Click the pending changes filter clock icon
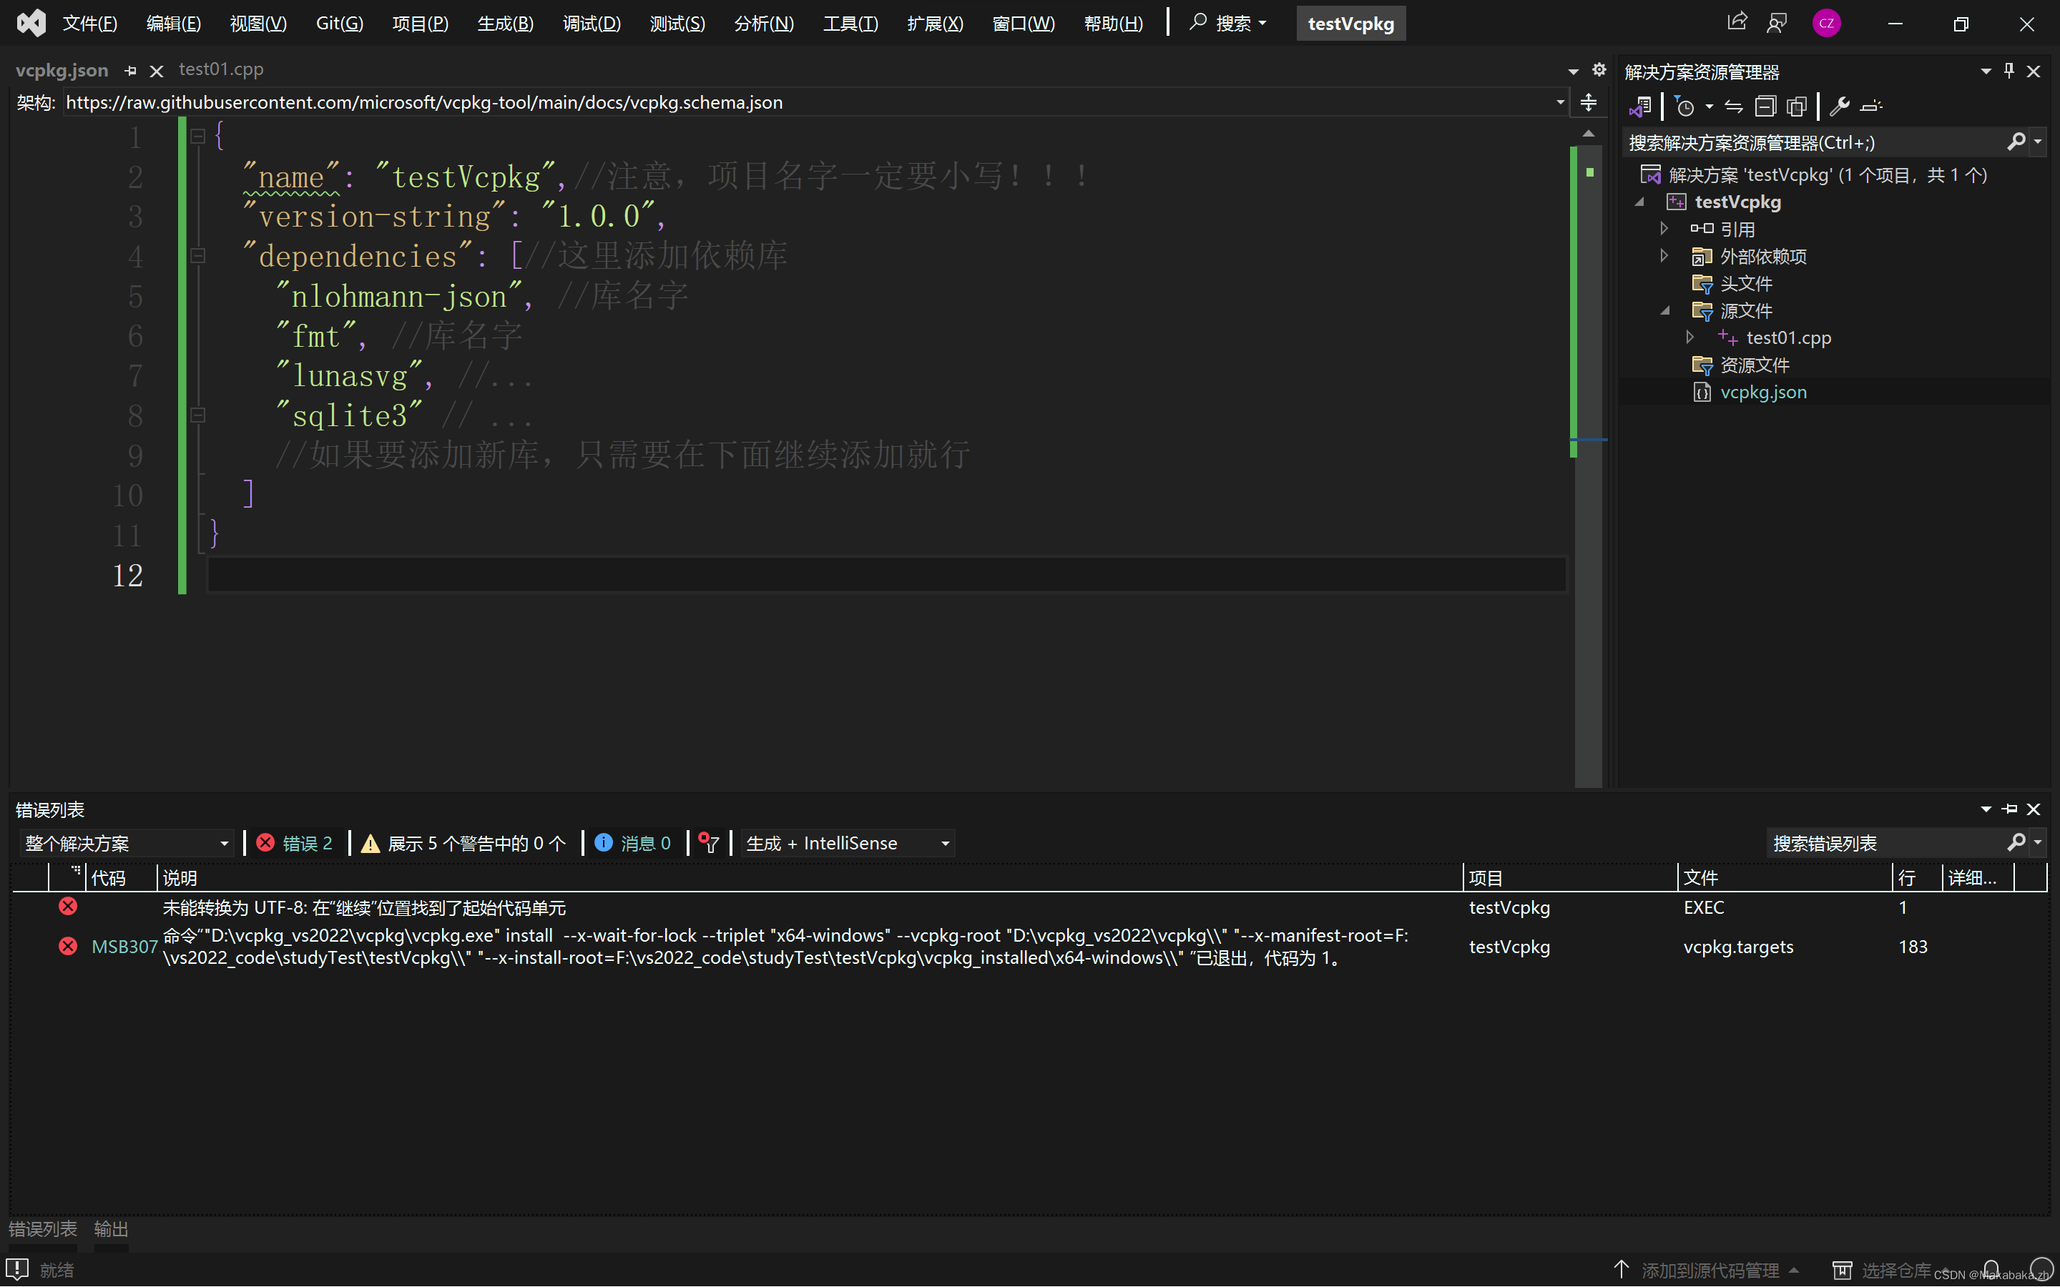This screenshot has width=2060, height=1287. coord(1687,106)
